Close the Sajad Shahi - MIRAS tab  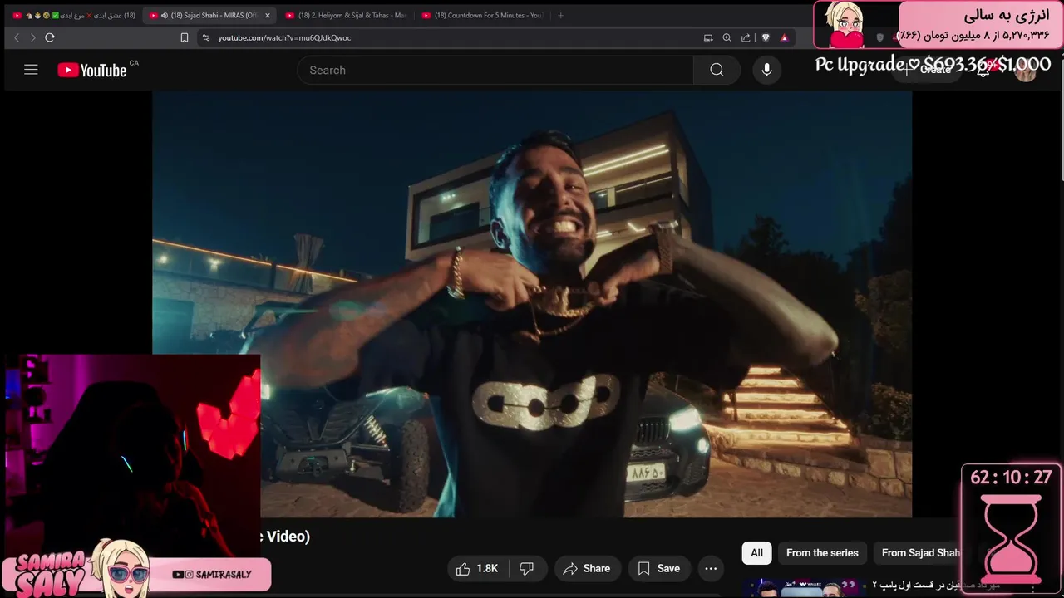click(267, 15)
